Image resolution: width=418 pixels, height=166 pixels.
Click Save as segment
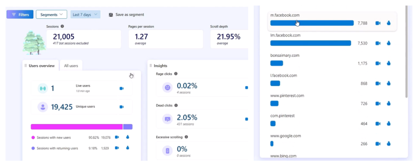[126, 15]
